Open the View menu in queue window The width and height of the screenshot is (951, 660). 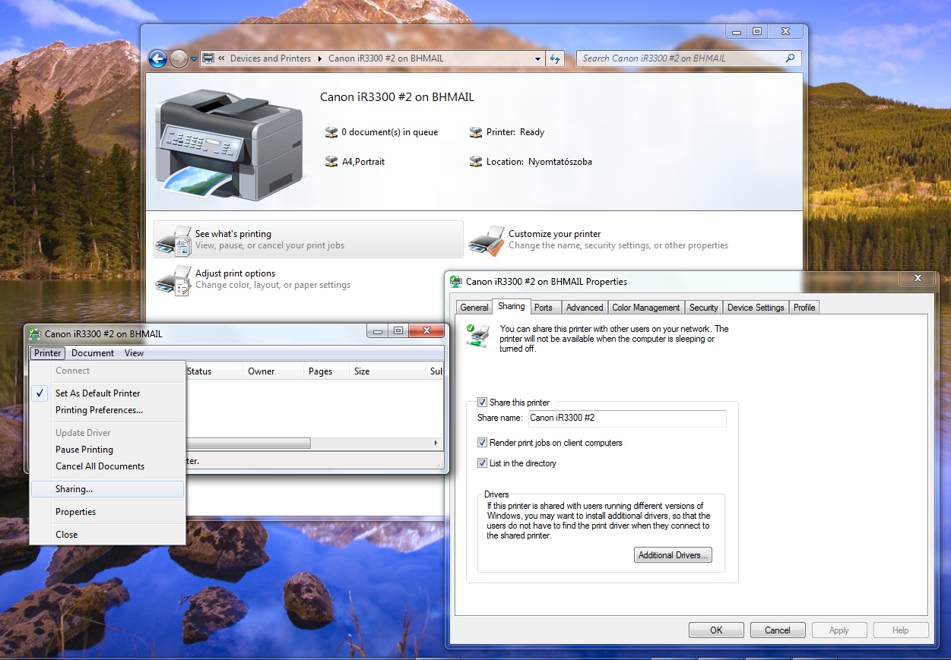(x=134, y=353)
